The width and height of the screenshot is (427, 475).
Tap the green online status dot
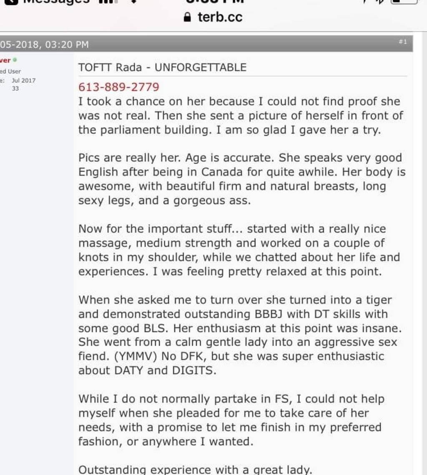15,60
